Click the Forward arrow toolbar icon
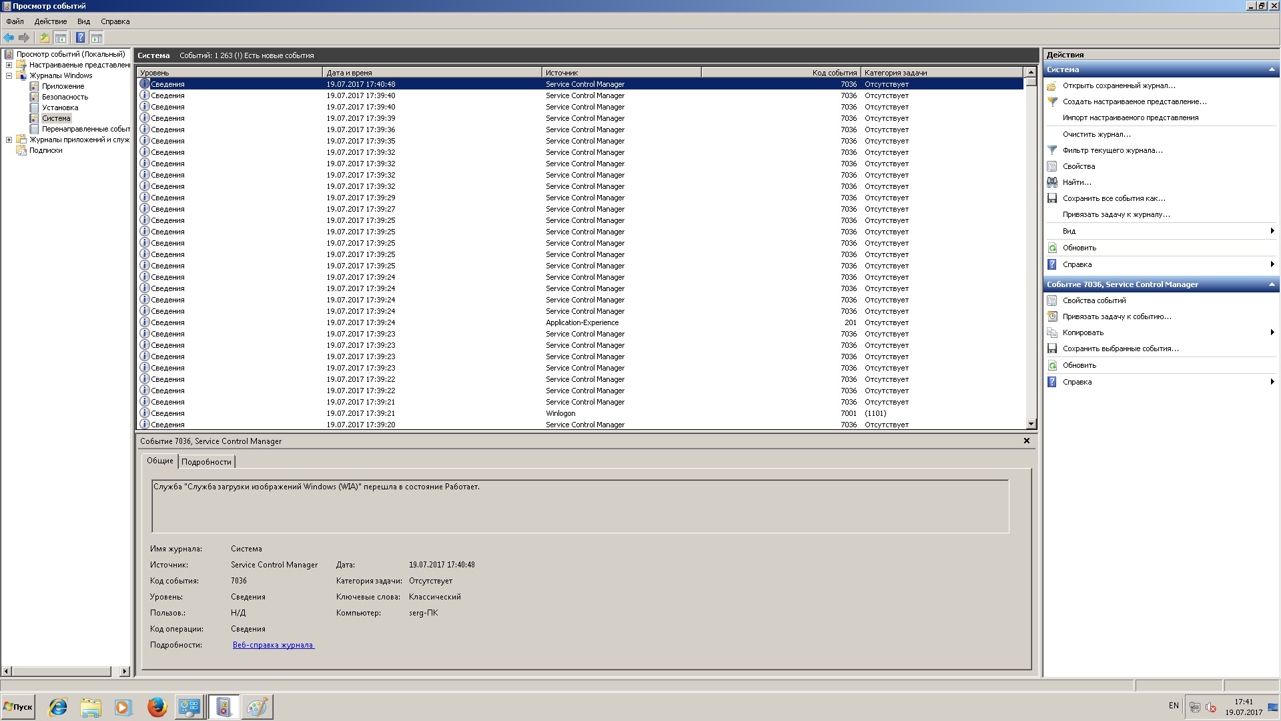 click(24, 37)
